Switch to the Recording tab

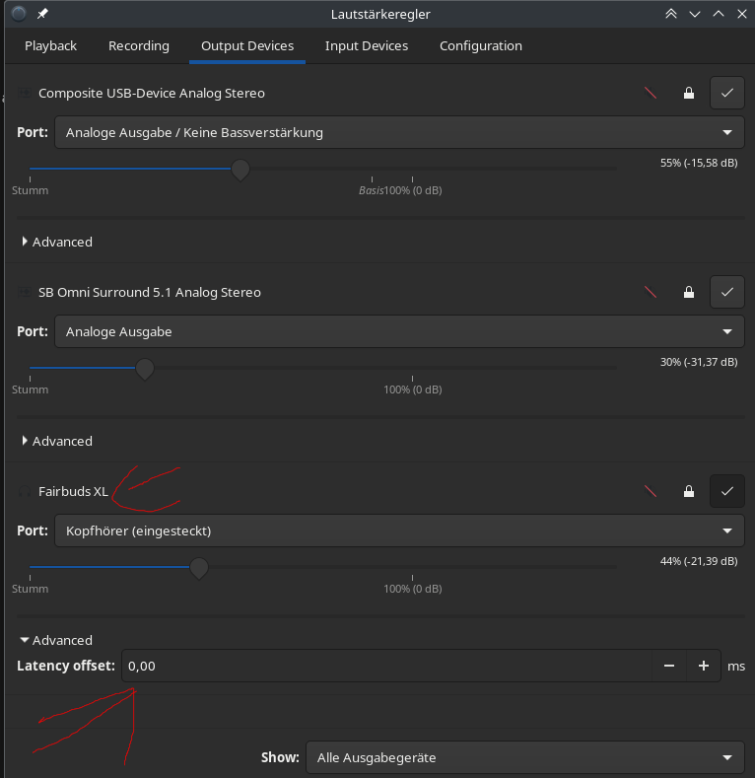pos(139,46)
